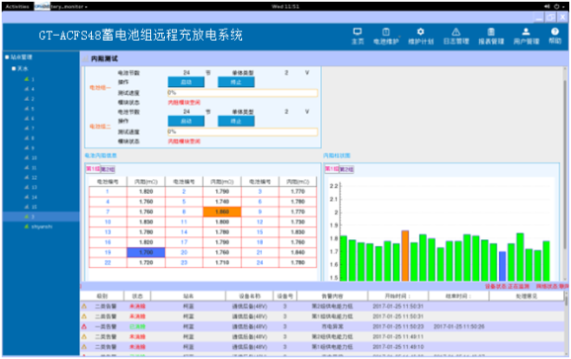Open 用户管理 user icon
Viewport: 571px width, 359px height.
click(526, 36)
